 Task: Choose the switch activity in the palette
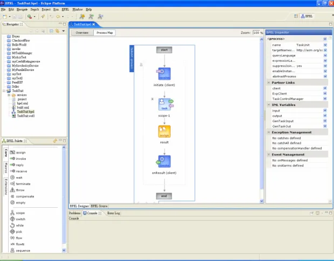18,219
